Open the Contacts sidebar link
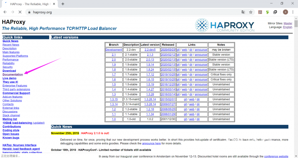This screenshot has height=158, width=298. click(8, 104)
